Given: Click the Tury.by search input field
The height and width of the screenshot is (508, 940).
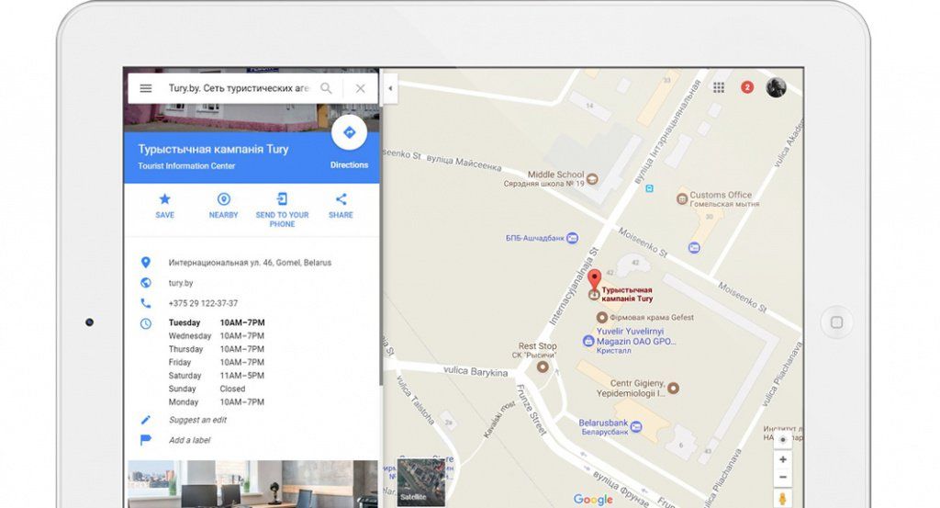Looking at the screenshot, I should point(238,88).
